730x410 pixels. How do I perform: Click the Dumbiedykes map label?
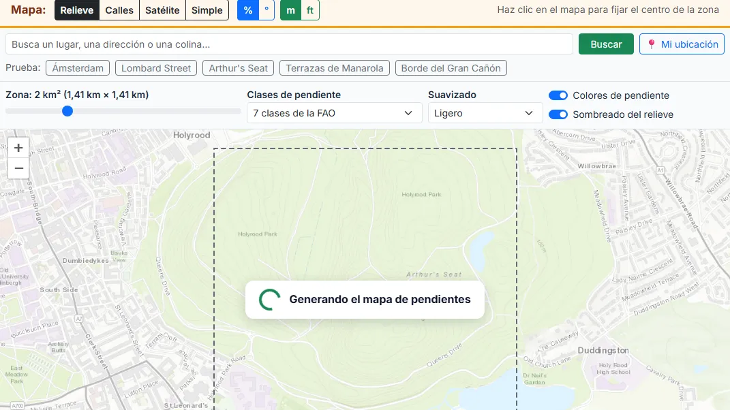click(x=86, y=261)
